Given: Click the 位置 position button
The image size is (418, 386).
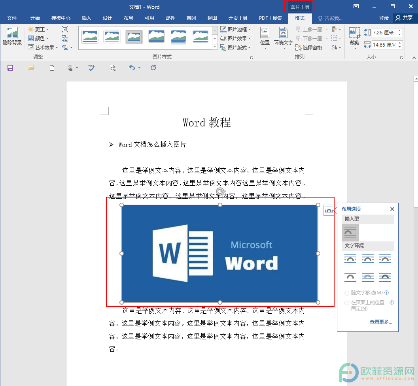Looking at the screenshot, I should [x=265, y=38].
